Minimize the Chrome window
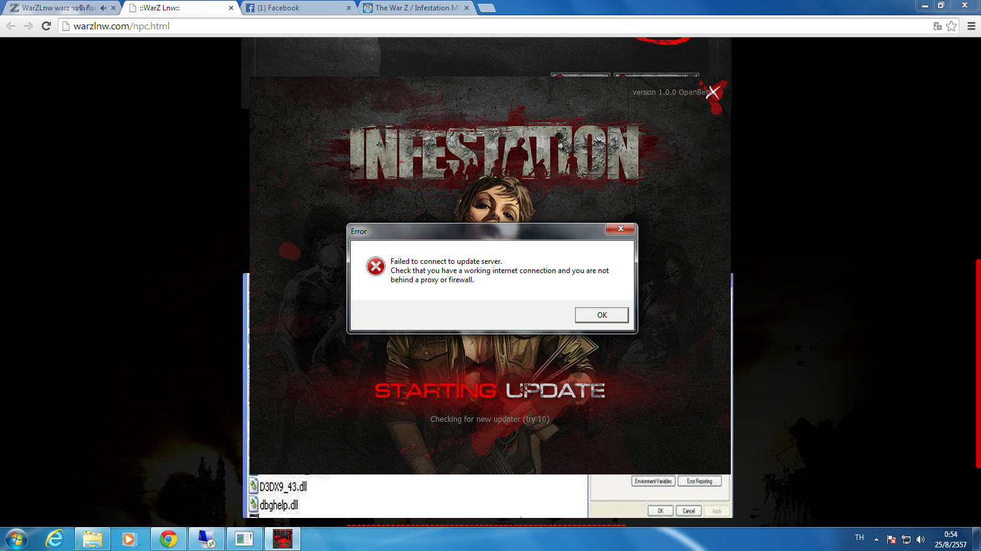981x551 pixels. click(x=925, y=6)
